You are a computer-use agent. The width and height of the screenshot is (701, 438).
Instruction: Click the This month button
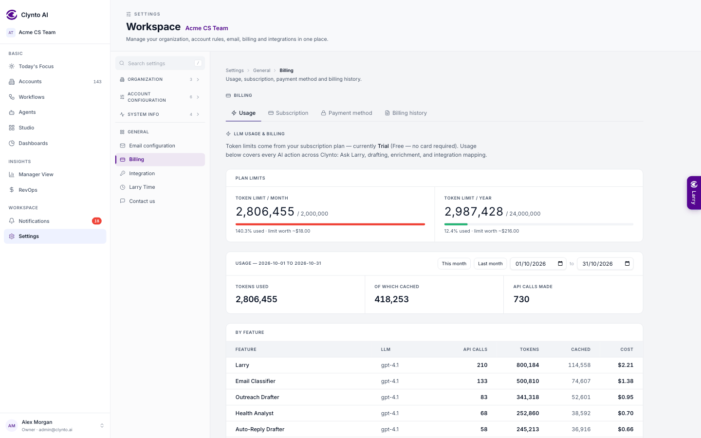pyautogui.click(x=454, y=264)
